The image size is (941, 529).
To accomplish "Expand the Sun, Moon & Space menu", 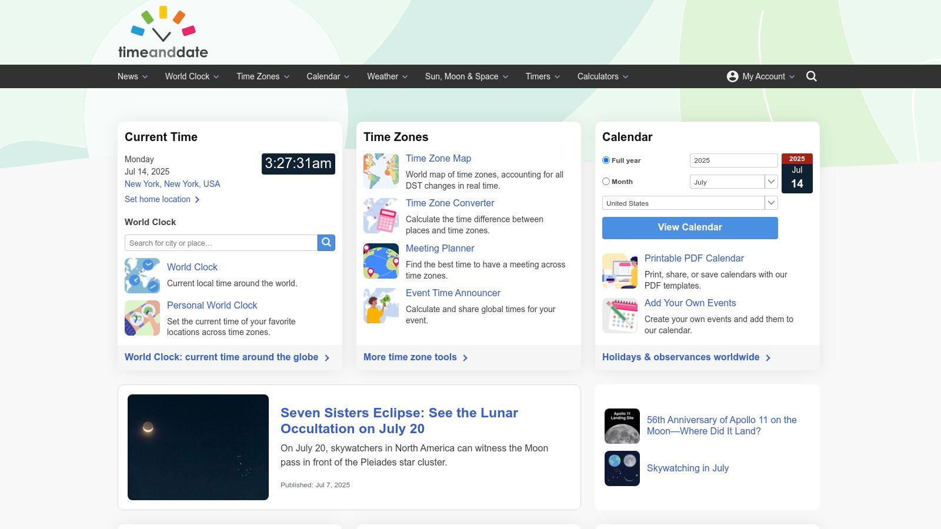I will [467, 76].
